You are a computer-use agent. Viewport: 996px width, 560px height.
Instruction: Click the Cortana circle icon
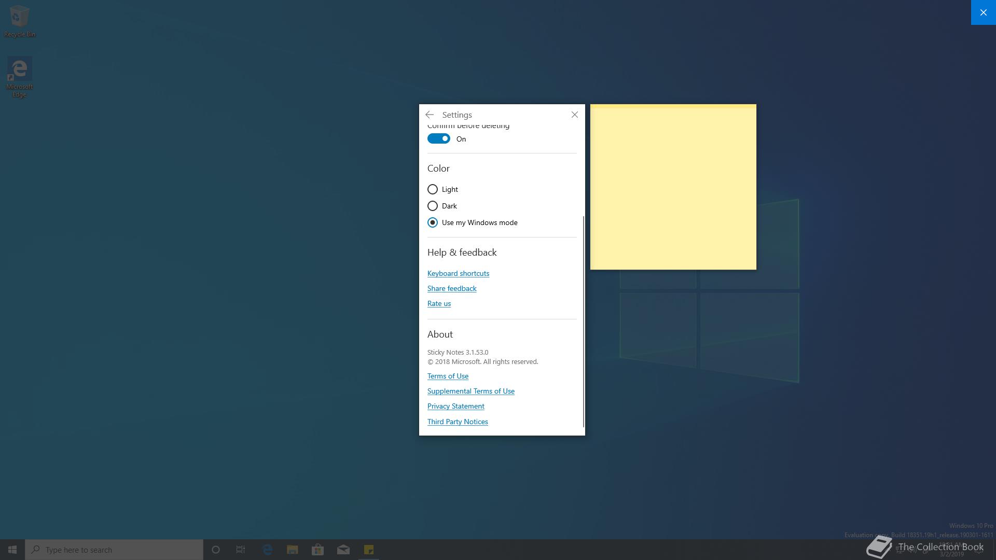216,550
